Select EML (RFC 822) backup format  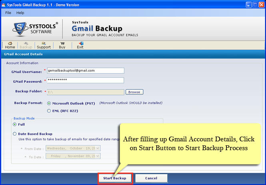[49, 111]
